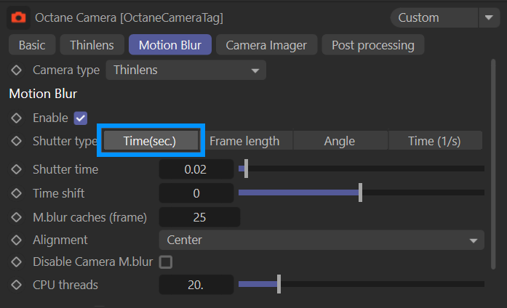Open the Custom preset dropdown arrow
The width and height of the screenshot is (507, 308).
(487, 17)
